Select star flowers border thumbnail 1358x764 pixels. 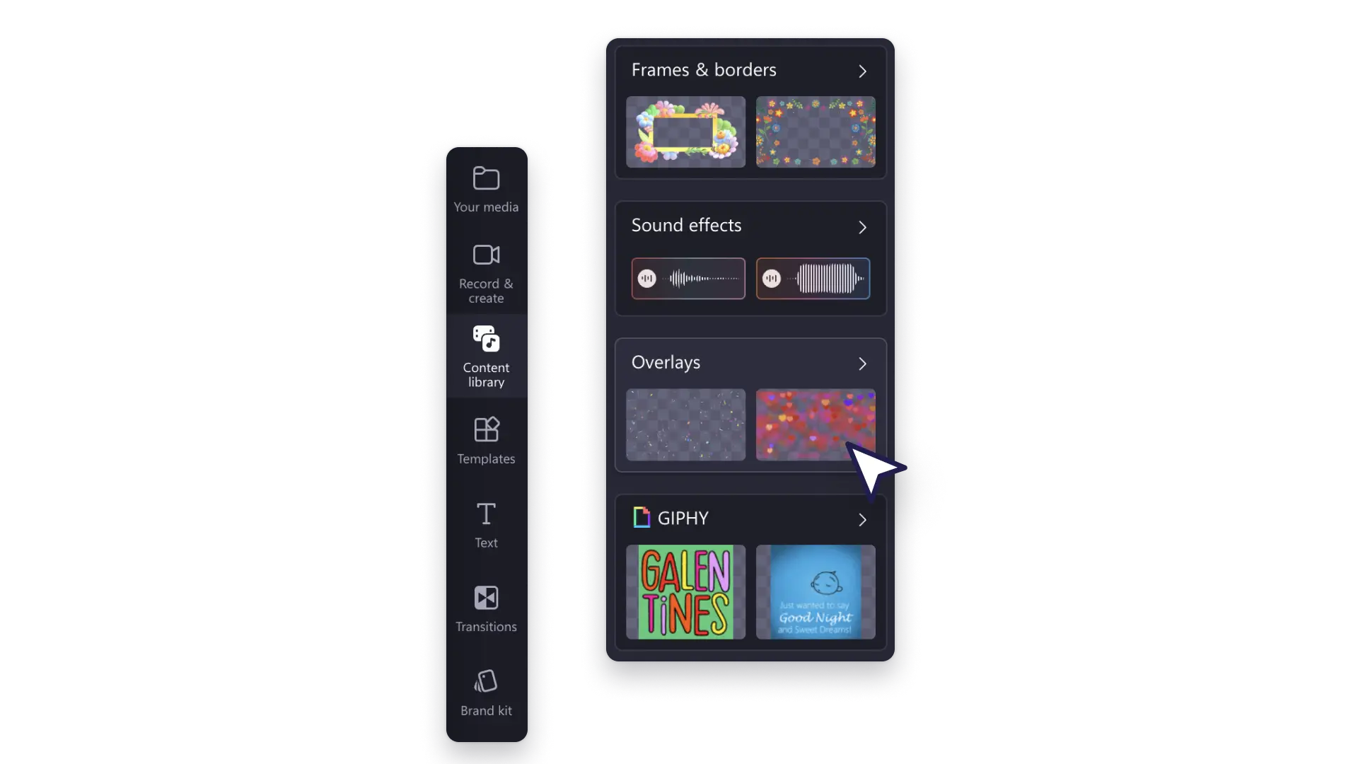point(814,131)
